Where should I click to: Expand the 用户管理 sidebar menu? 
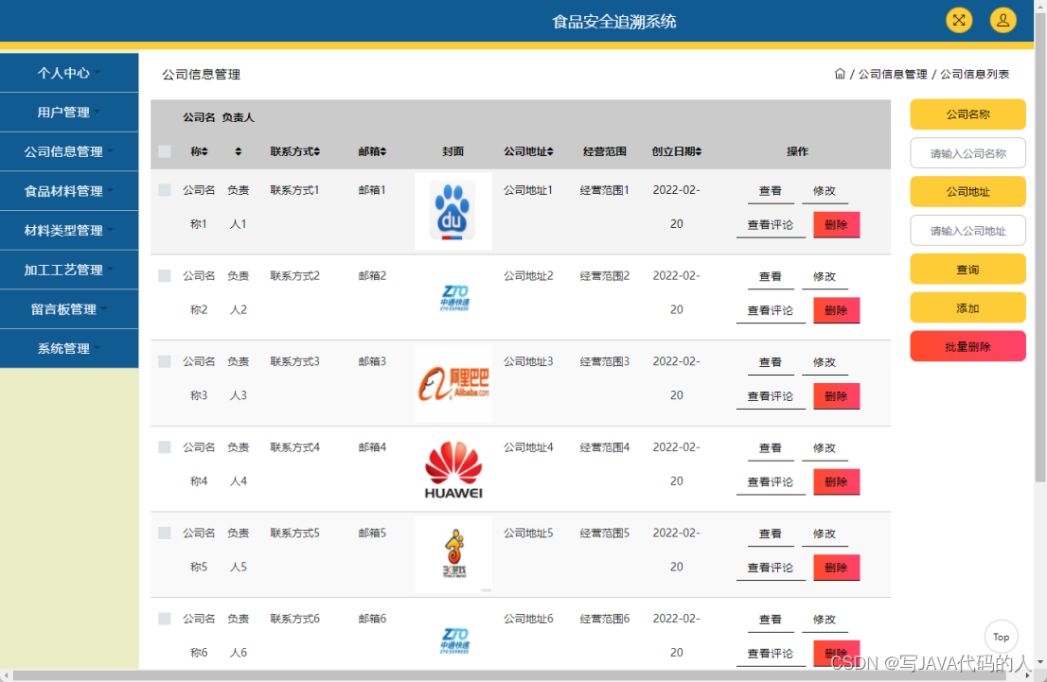click(x=69, y=113)
